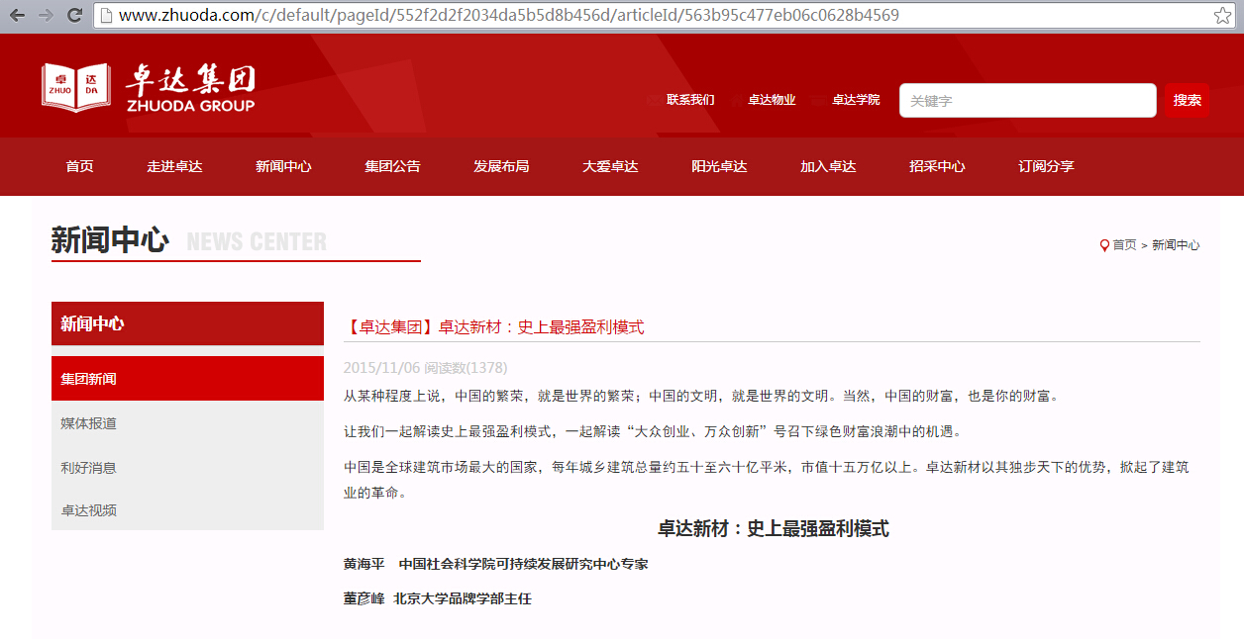Go to 首页 in navigation bar

(x=80, y=166)
